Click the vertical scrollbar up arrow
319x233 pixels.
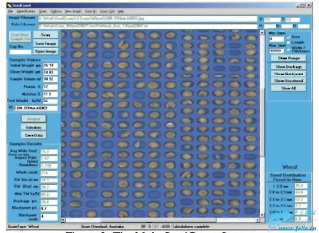(x=262, y=33)
